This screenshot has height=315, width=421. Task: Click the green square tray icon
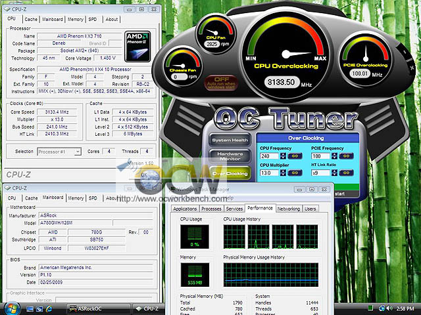click(370, 308)
